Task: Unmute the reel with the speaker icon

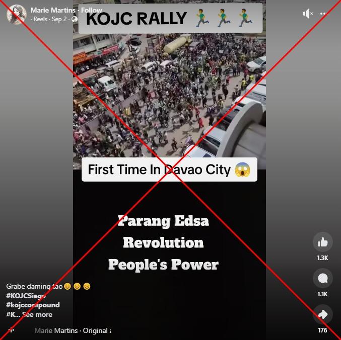Action: (x=308, y=14)
